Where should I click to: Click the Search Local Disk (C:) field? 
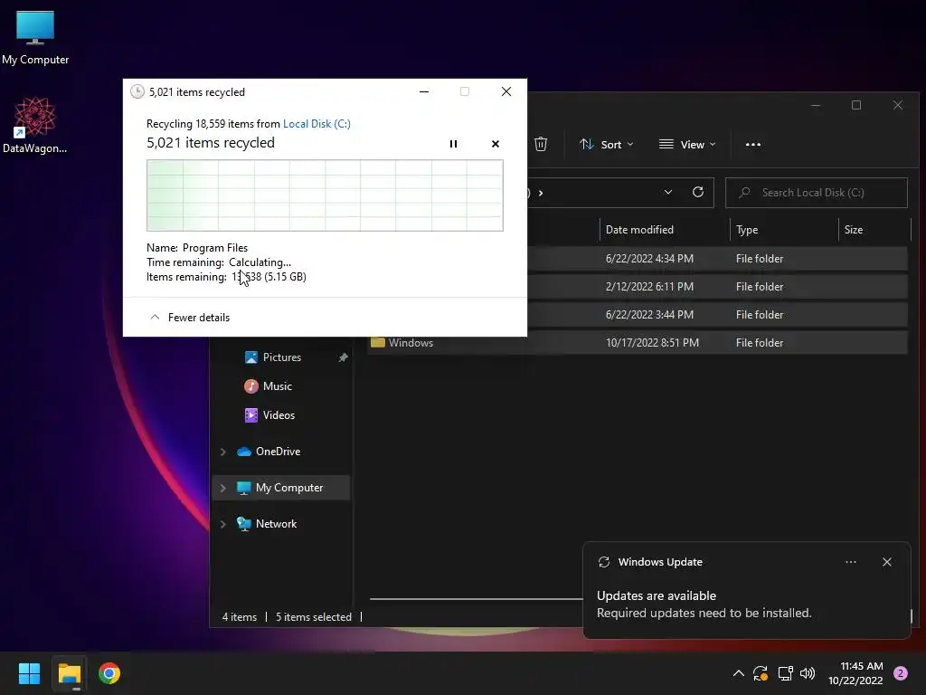(x=817, y=193)
